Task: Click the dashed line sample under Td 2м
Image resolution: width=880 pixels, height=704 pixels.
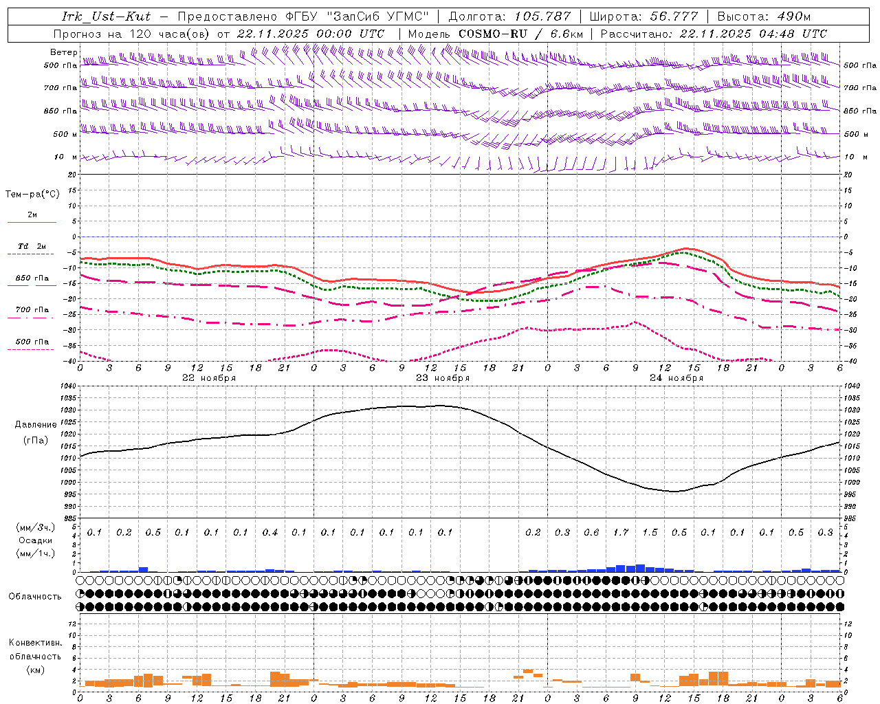Action: tap(32, 254)
